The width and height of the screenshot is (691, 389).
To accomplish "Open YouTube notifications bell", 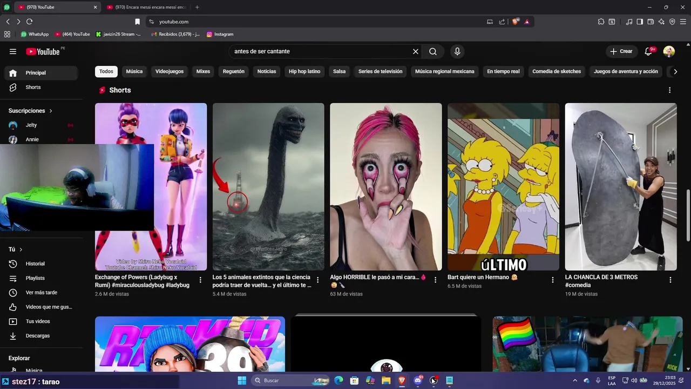I will pos(649,51).
